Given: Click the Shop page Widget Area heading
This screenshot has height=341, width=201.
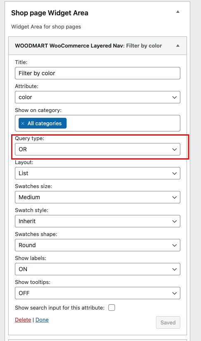Looking at the screenshot, I should tap(50, 13).
